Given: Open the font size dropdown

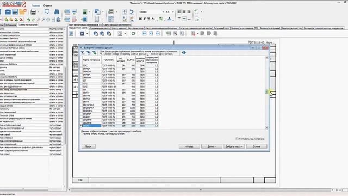Looking at the screenshot, I should click(173, 12).
